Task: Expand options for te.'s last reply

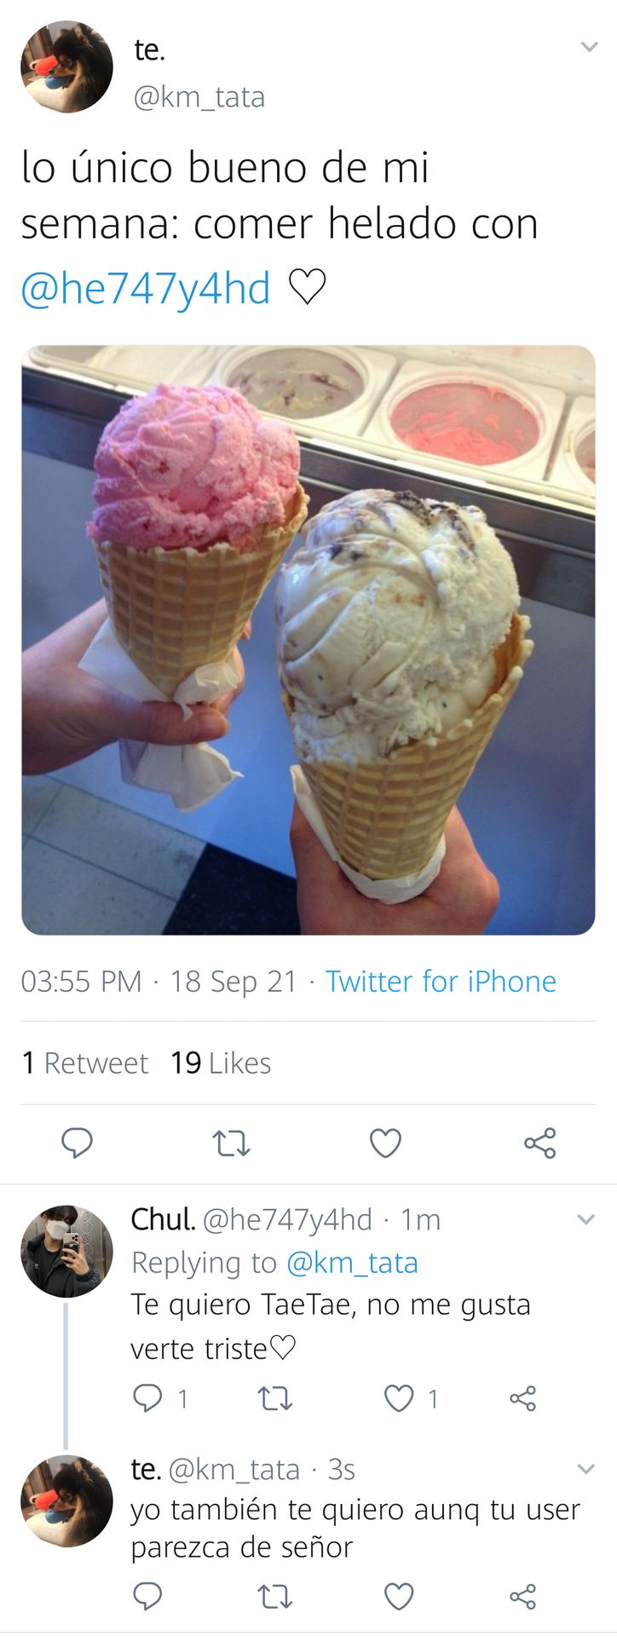Action: click(x=585, y=1469)
